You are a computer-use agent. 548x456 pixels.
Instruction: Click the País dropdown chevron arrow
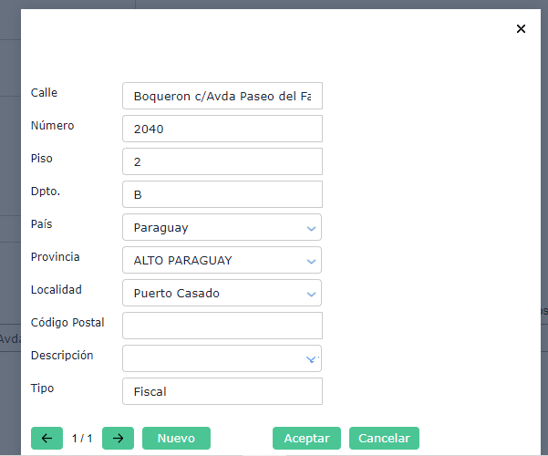click(x=311, y=228)
